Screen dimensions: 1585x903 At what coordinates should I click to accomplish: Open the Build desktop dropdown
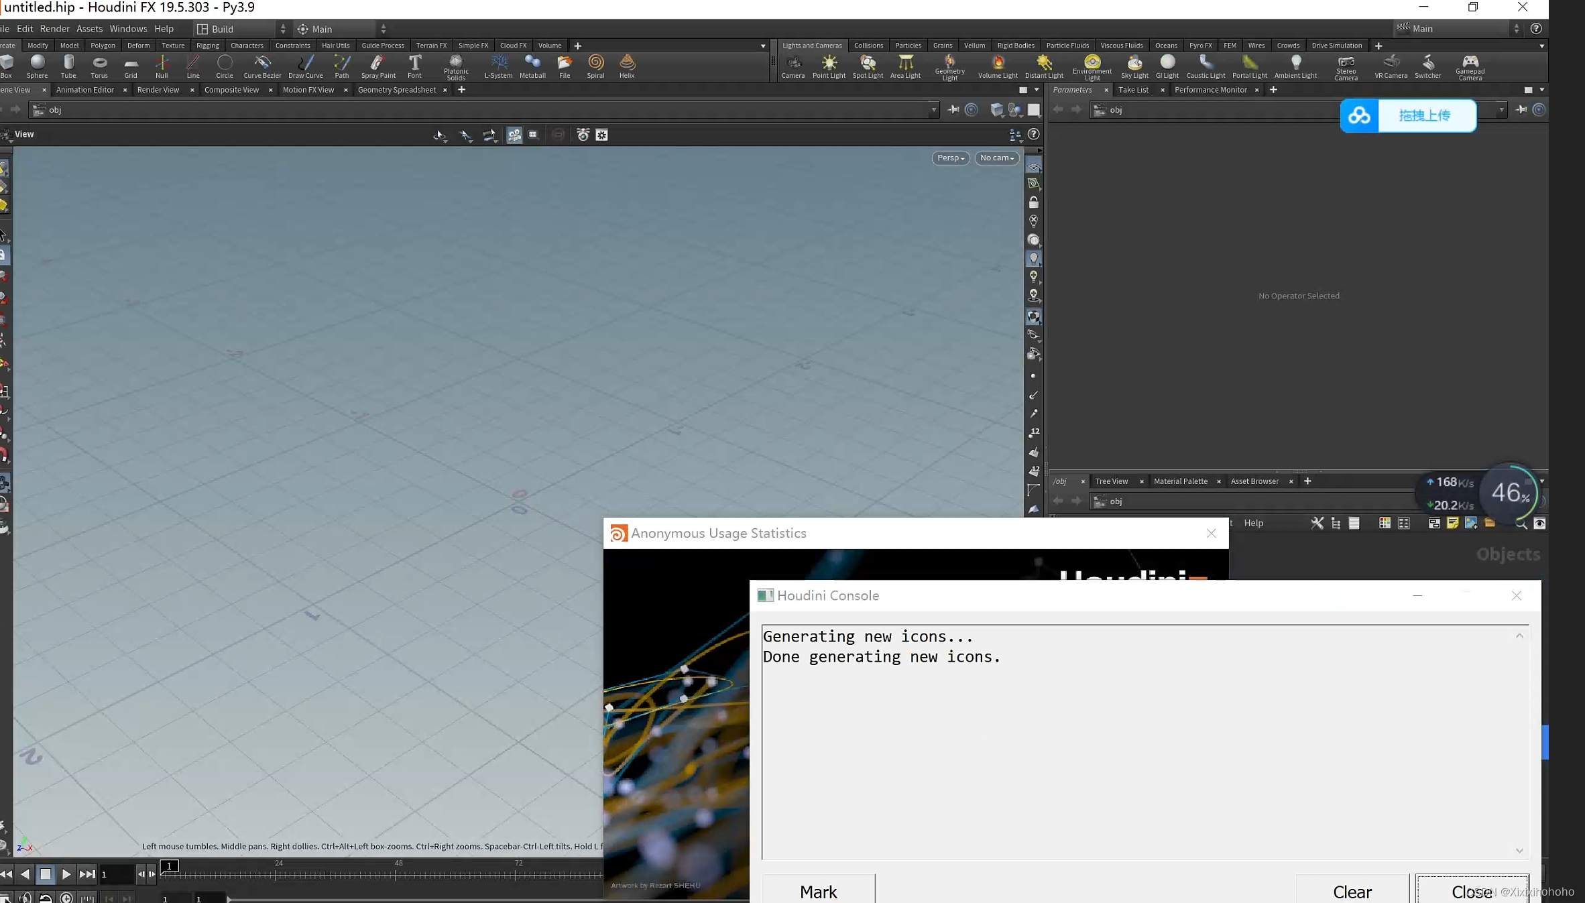pyautogui.click(x=238, y=29)
